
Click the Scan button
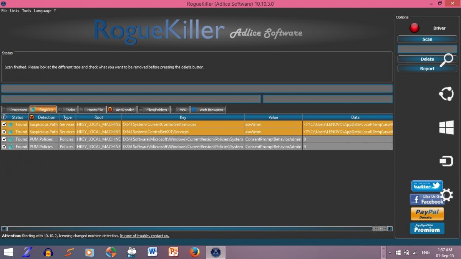427,39
